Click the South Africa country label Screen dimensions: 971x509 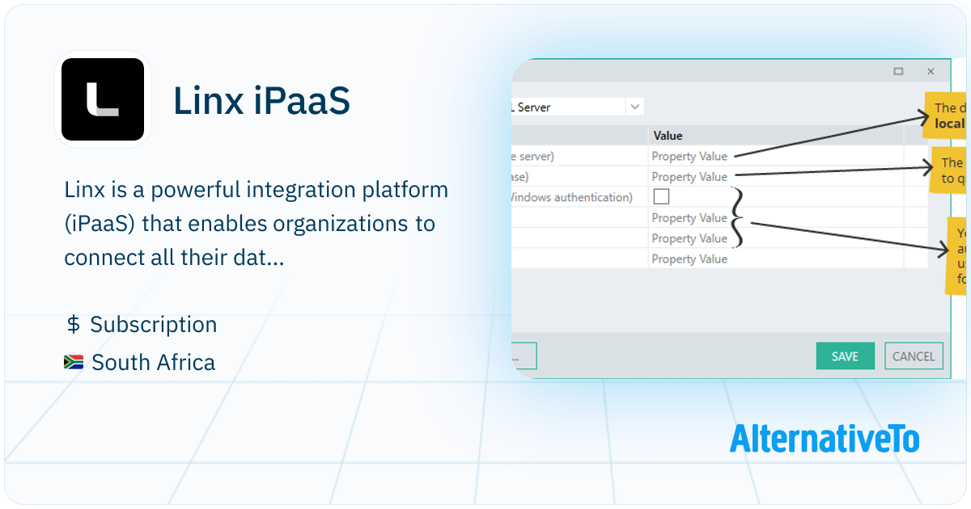click(x=154, y=362)
